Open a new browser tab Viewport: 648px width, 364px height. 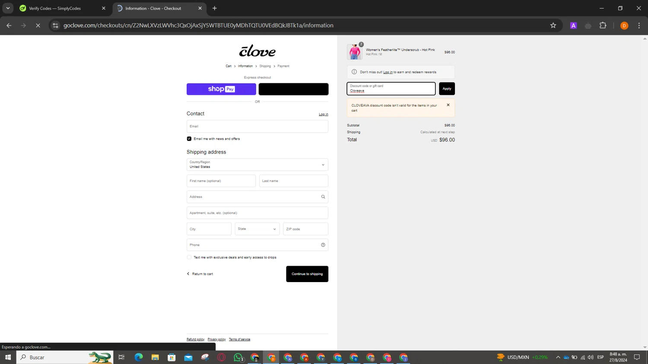click(x=215, y=8)
